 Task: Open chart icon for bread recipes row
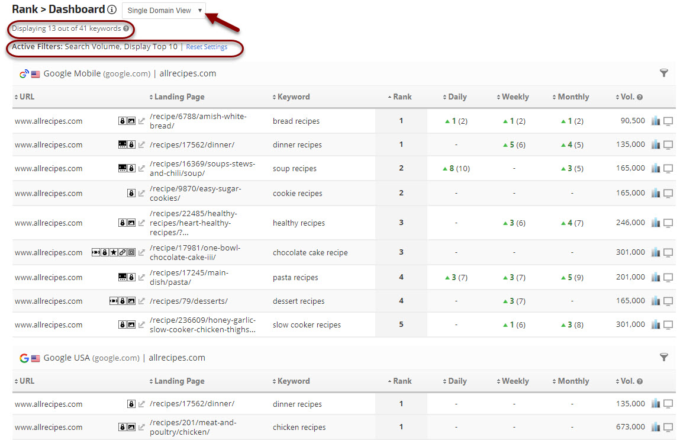(655, 121)
